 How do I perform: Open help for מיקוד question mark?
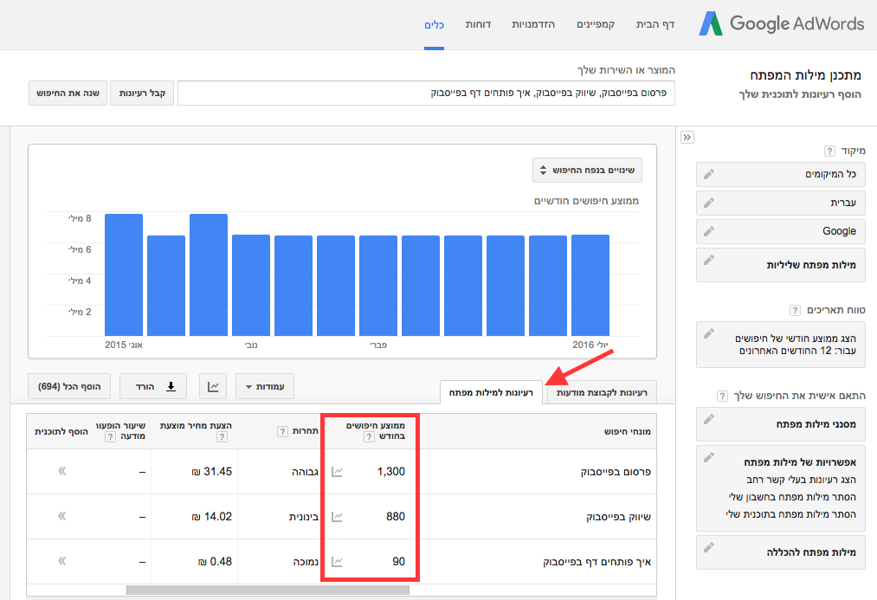829,151
